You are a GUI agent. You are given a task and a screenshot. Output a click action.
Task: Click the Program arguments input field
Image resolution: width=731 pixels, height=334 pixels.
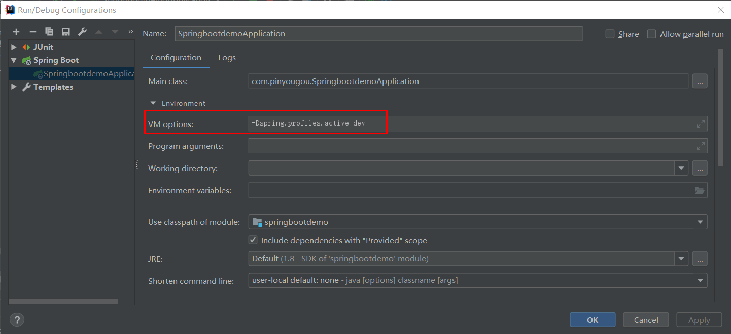(x=469, y=146)
